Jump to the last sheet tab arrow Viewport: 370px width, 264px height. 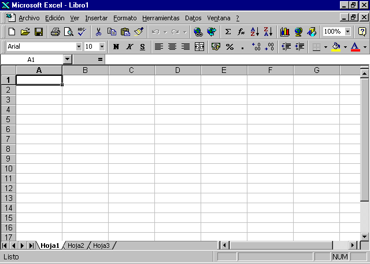click(x=31, y=245)
